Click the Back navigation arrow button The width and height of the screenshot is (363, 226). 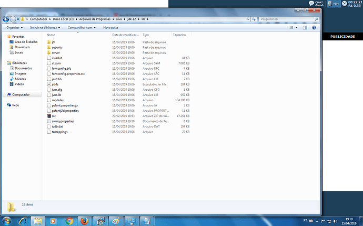[6, 19]
